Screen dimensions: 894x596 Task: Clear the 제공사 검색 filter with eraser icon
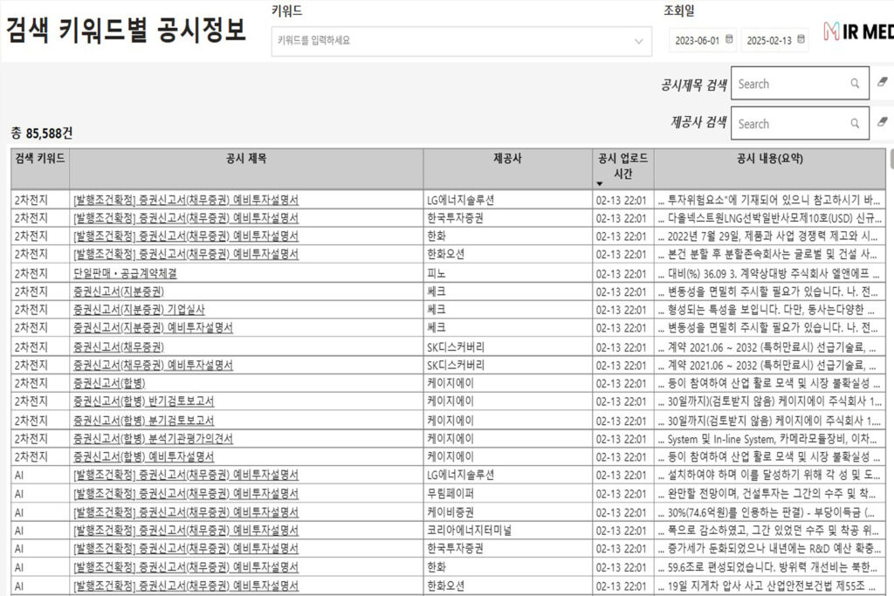tap(882, 122)
